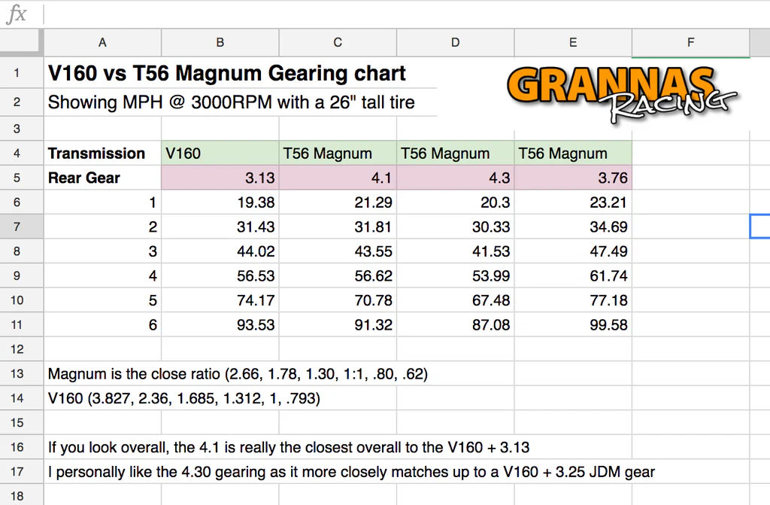The image size is (770, 505).
Task: Select row 15 using its row header
Action: tap(22, 422)
